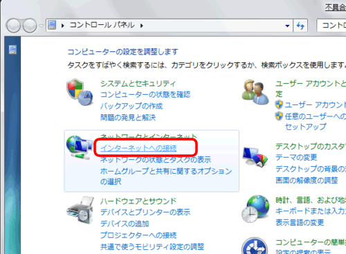Expand the address bar history dropdown
Screen dimensions: 346x254
pyautogui.click(x=287, y=26)
